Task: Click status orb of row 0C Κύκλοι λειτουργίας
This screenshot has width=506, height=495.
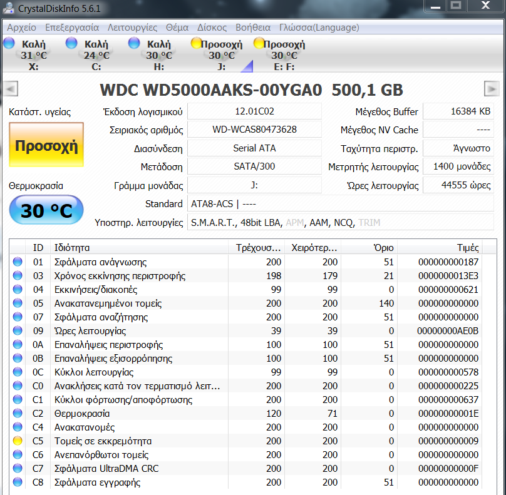Action: [18, 372]
